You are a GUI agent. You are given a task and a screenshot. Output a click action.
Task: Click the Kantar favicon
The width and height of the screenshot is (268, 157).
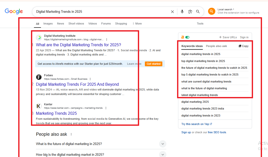39,106
